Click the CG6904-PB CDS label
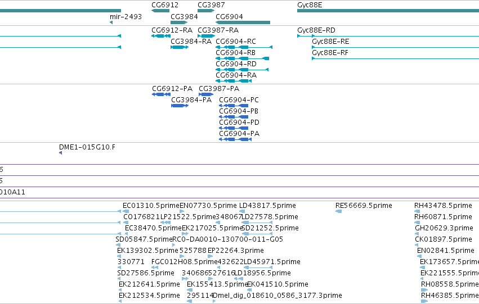Screen dimensions: 479x304 (x=239, y=111)
